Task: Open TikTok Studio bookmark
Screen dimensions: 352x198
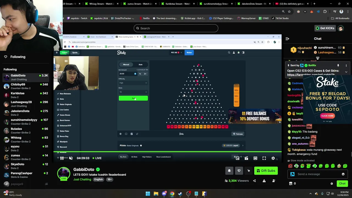Action: (x=280, y=18)
